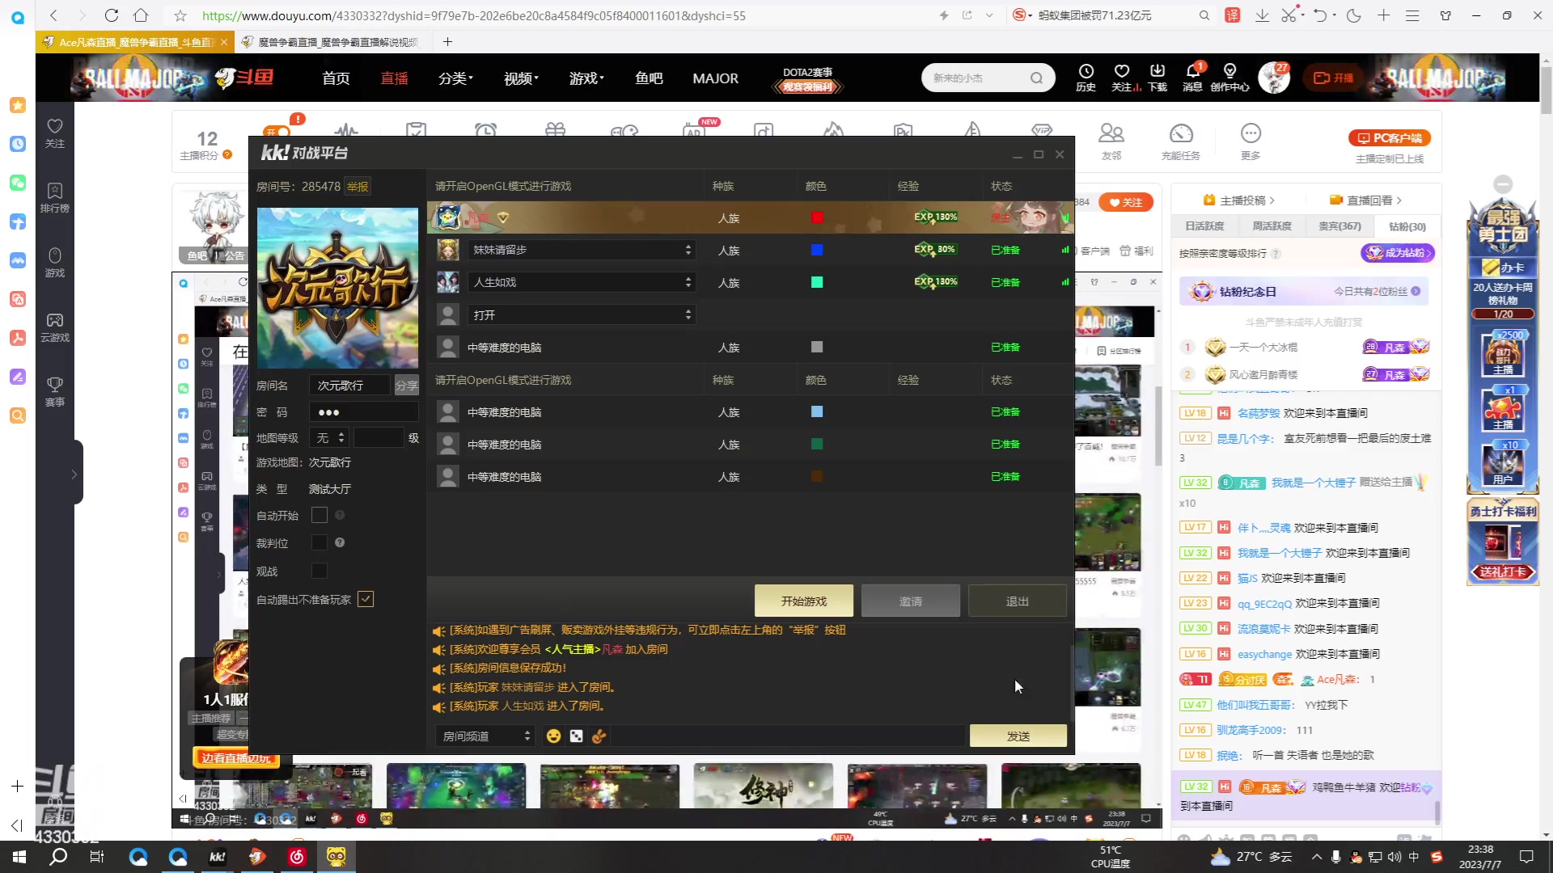
Task: Bookmark page with the star icon
Action: pos(180,15)
